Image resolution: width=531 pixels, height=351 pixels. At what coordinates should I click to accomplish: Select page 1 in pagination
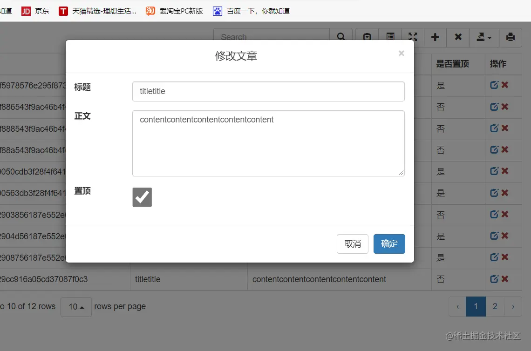[476, 307]
